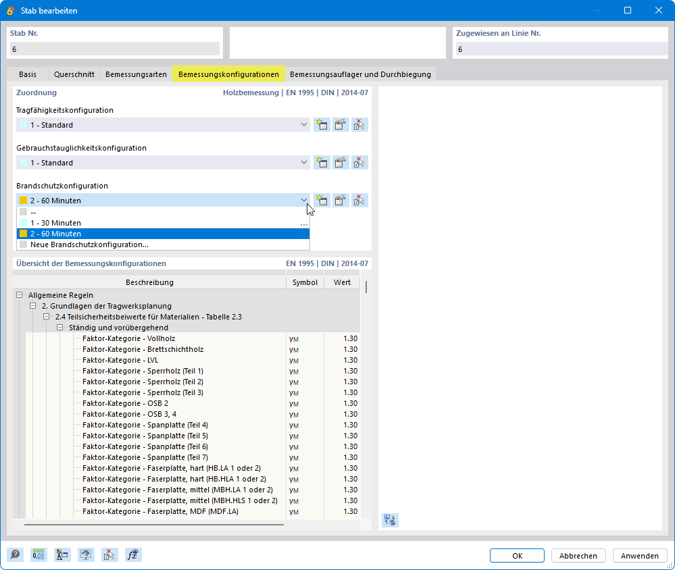This screenshot has height=570, width=675.
Task: Open the help search icon at bottom left
Action: (15, 555)
